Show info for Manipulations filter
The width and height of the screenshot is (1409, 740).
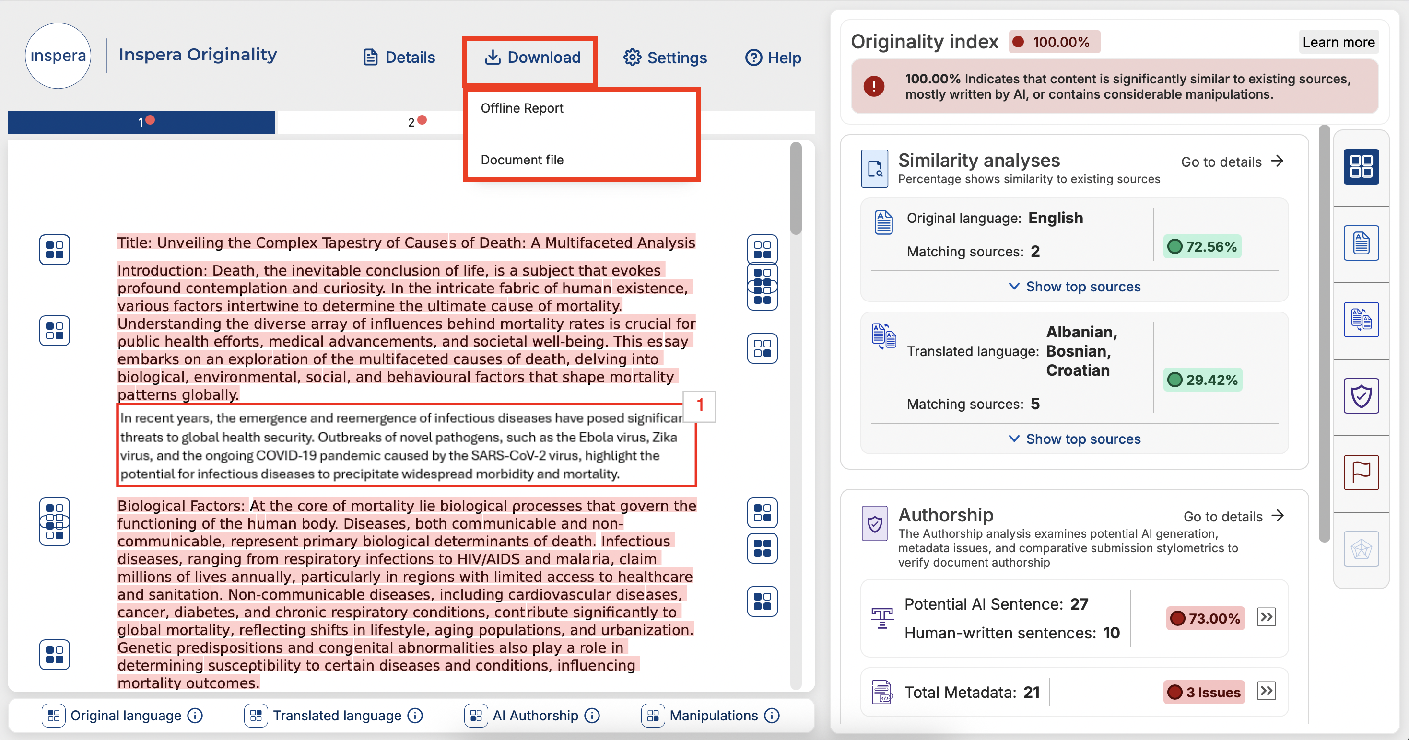click(x=772, y=716)
